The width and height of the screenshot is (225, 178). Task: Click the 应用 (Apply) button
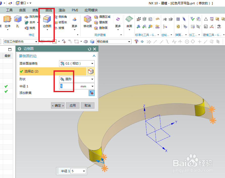[73, 105]
